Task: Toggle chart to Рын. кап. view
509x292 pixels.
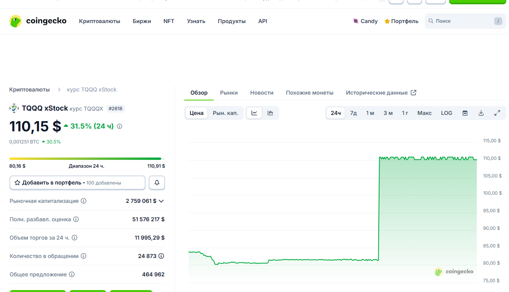Action: coord(225,113)
